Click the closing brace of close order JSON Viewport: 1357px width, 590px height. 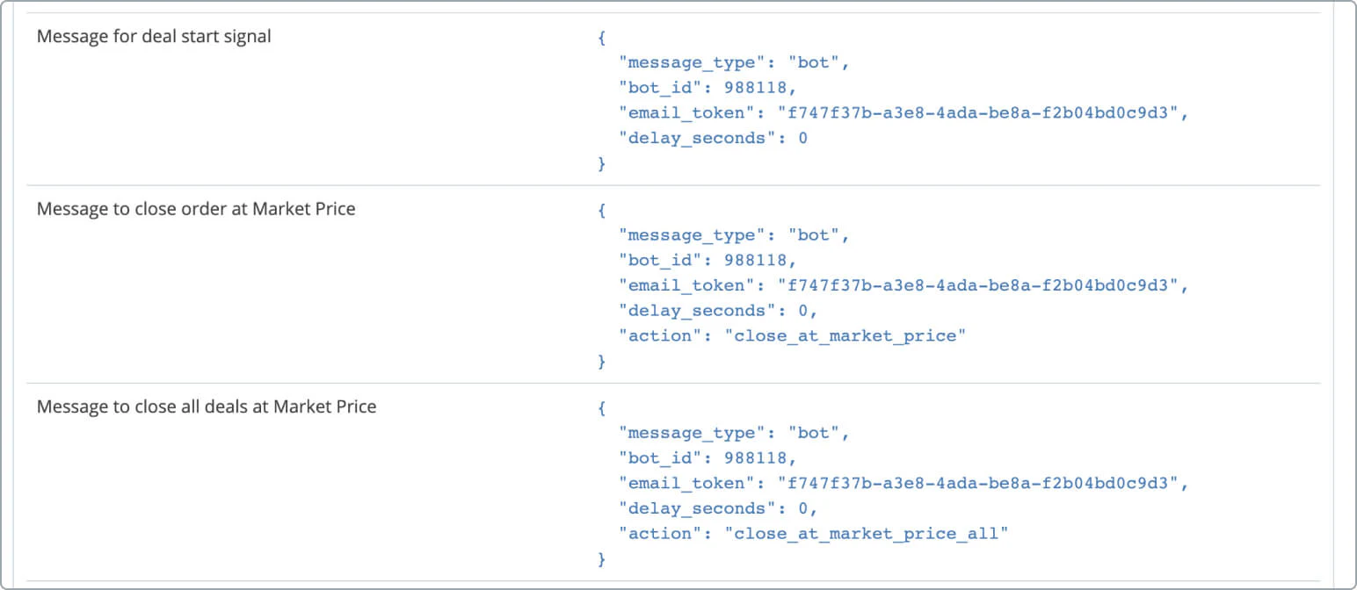[602, 361]
